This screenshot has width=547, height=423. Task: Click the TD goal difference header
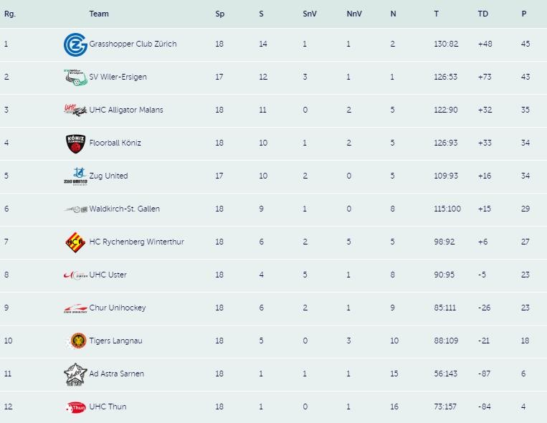482,14
